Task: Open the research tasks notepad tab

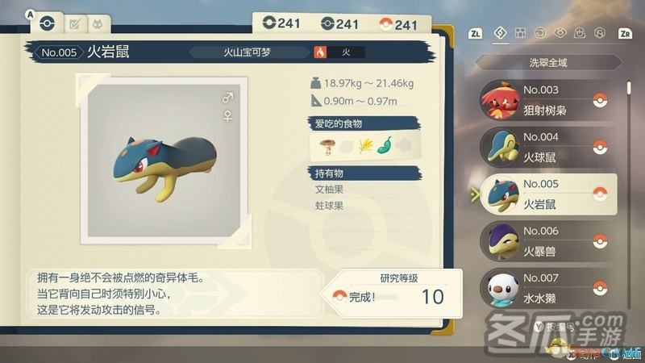Action: click(x=74, y=24)
